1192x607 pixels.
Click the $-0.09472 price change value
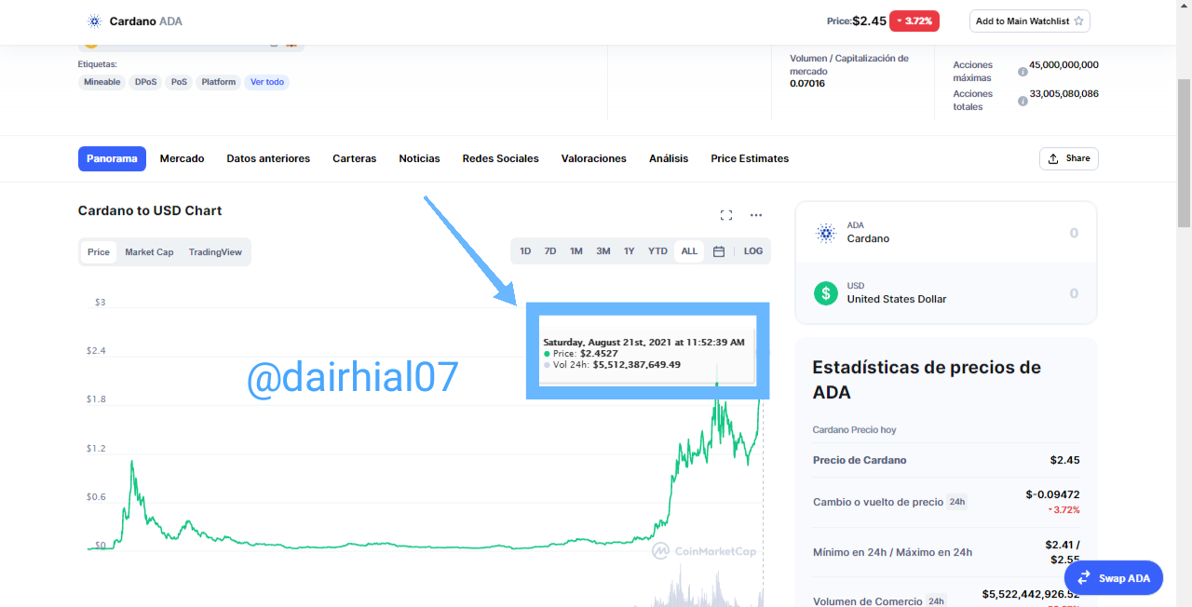[x=1052, y=494]
